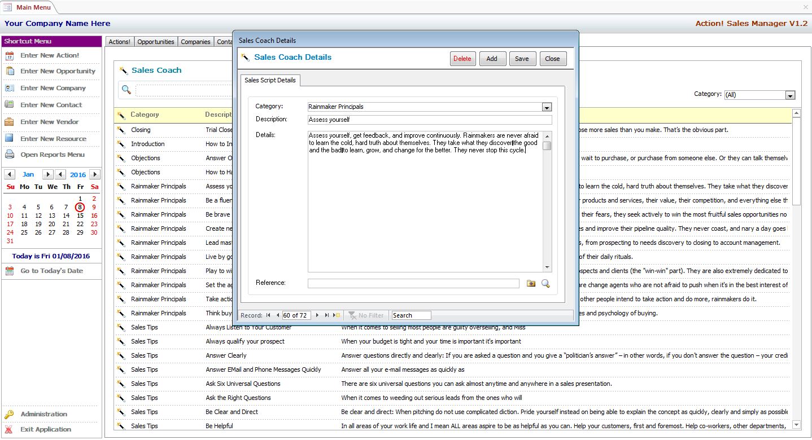Click the magnifier icon beside Reference field
Screen dimensions: 812x440
click(x=545, y=284)
